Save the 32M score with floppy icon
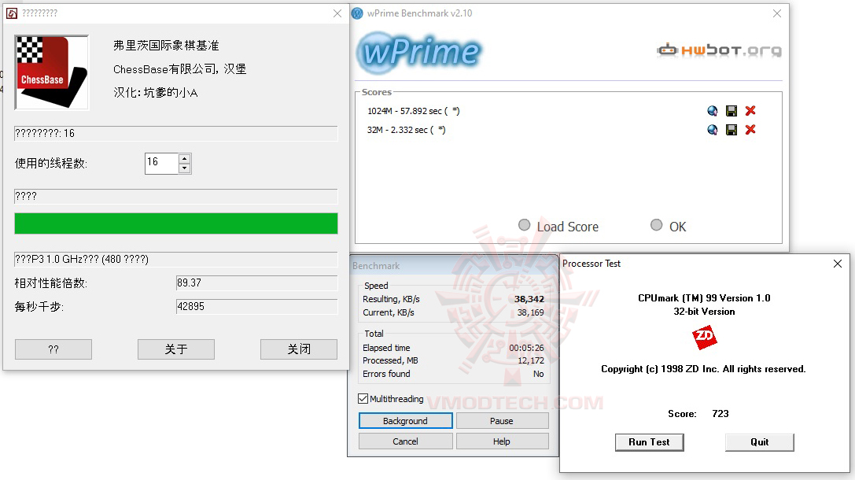 point(732,130)
